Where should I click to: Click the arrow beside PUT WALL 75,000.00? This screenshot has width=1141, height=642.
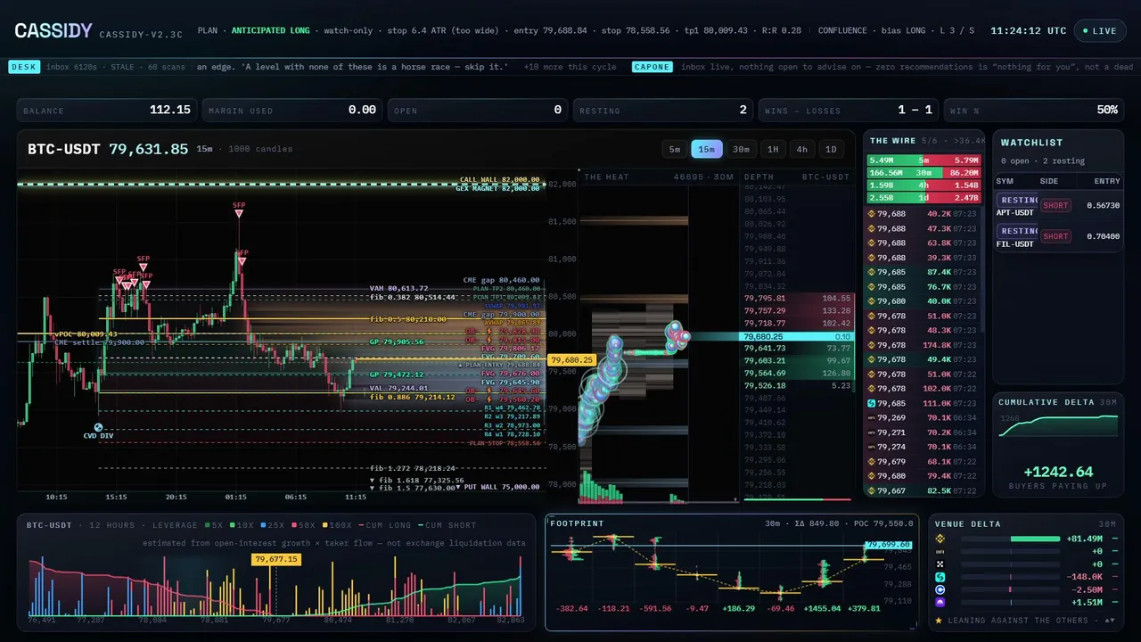click(457, 488)
